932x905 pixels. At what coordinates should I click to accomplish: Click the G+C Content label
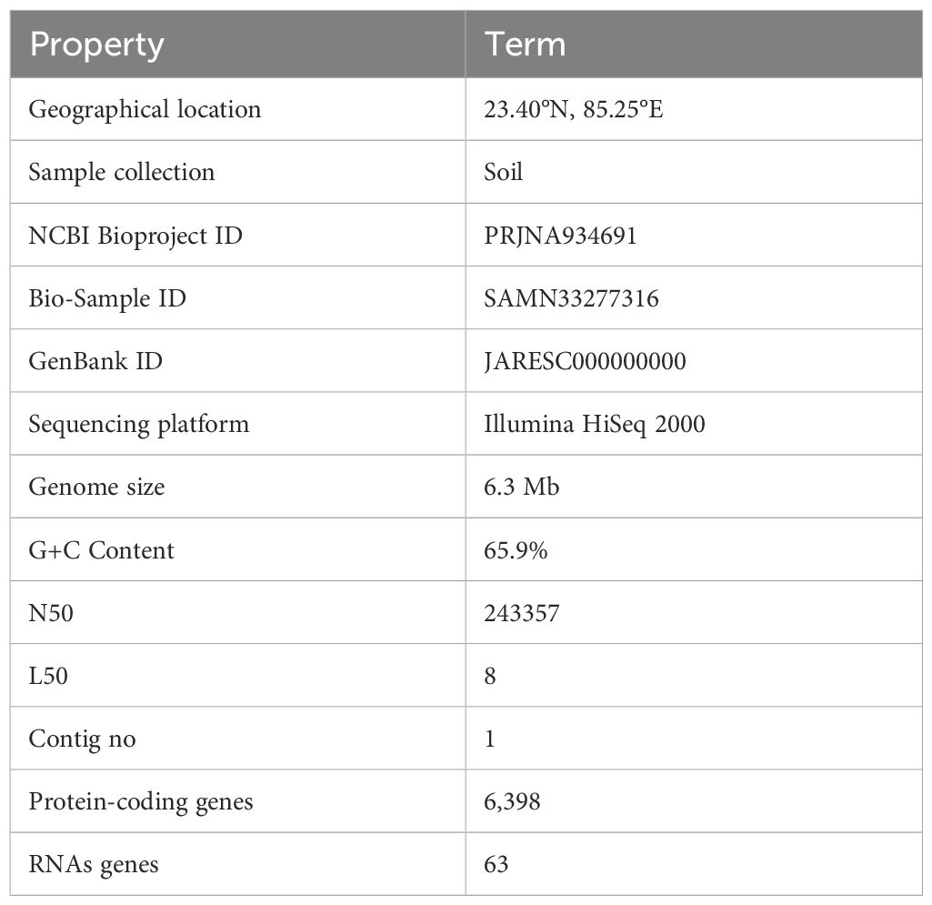click(x=101, y=550)
